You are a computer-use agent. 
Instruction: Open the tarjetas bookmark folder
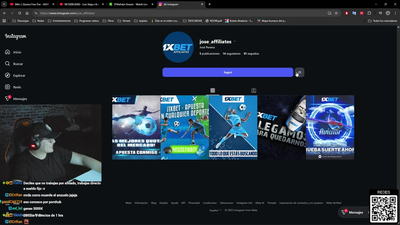(x=141, y=21)
